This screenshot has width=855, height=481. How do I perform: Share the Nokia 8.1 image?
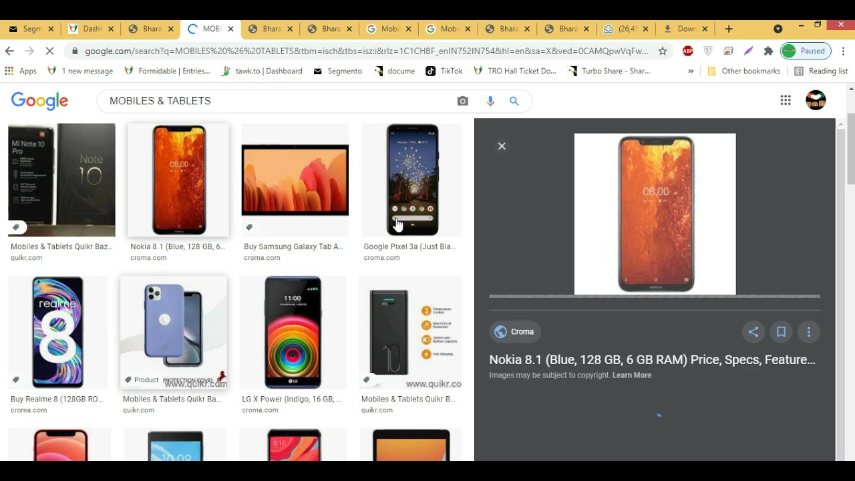(753, 332)
